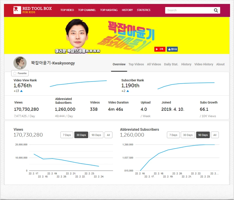Viewport: 234px width, 200px height.
Task: Open the TOP HASHTAG menu
Action: [x=109, y=10]
